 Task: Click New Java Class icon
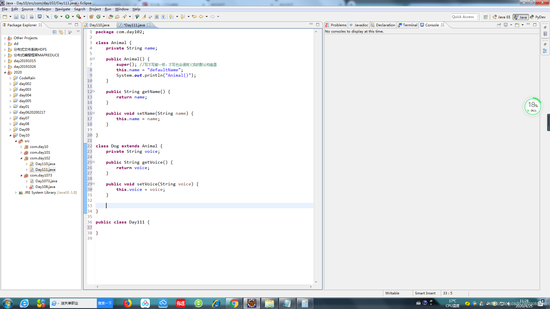99,17
